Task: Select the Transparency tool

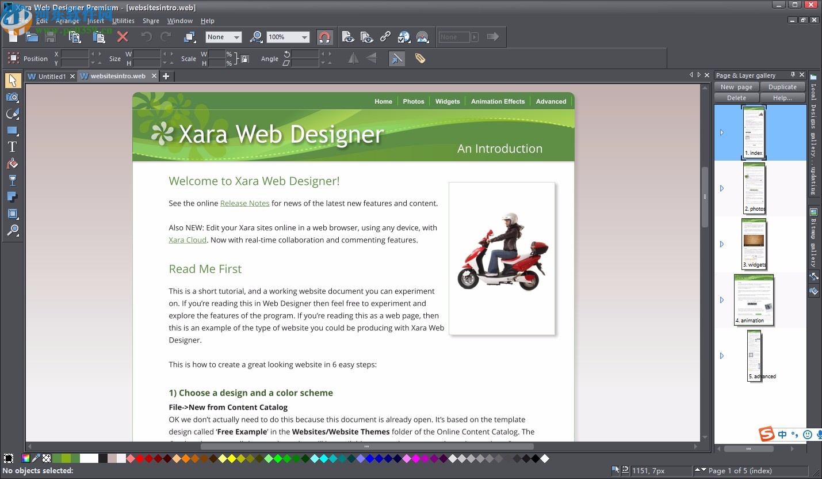Action: (x=13, y=180)
